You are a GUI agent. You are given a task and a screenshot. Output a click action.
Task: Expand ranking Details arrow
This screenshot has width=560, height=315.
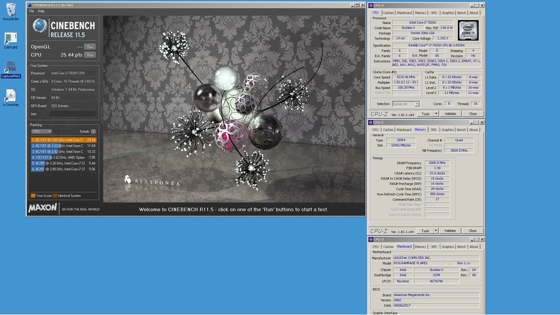[x=93, y=132]
